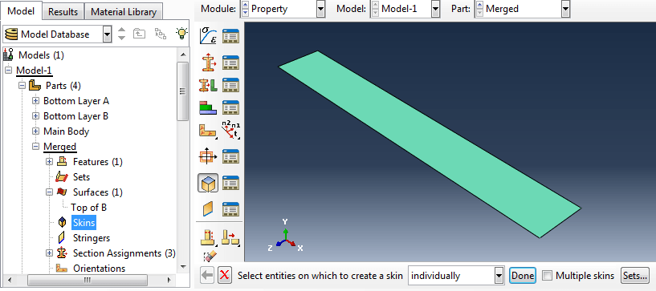
Task: Select the Models (1) tree item
Action: coord(41,55)
